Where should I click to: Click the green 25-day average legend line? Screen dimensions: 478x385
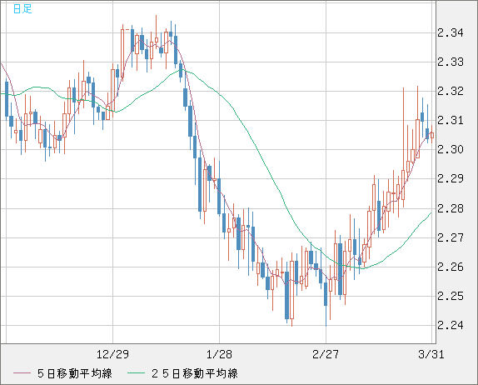(x=136, y=373)
